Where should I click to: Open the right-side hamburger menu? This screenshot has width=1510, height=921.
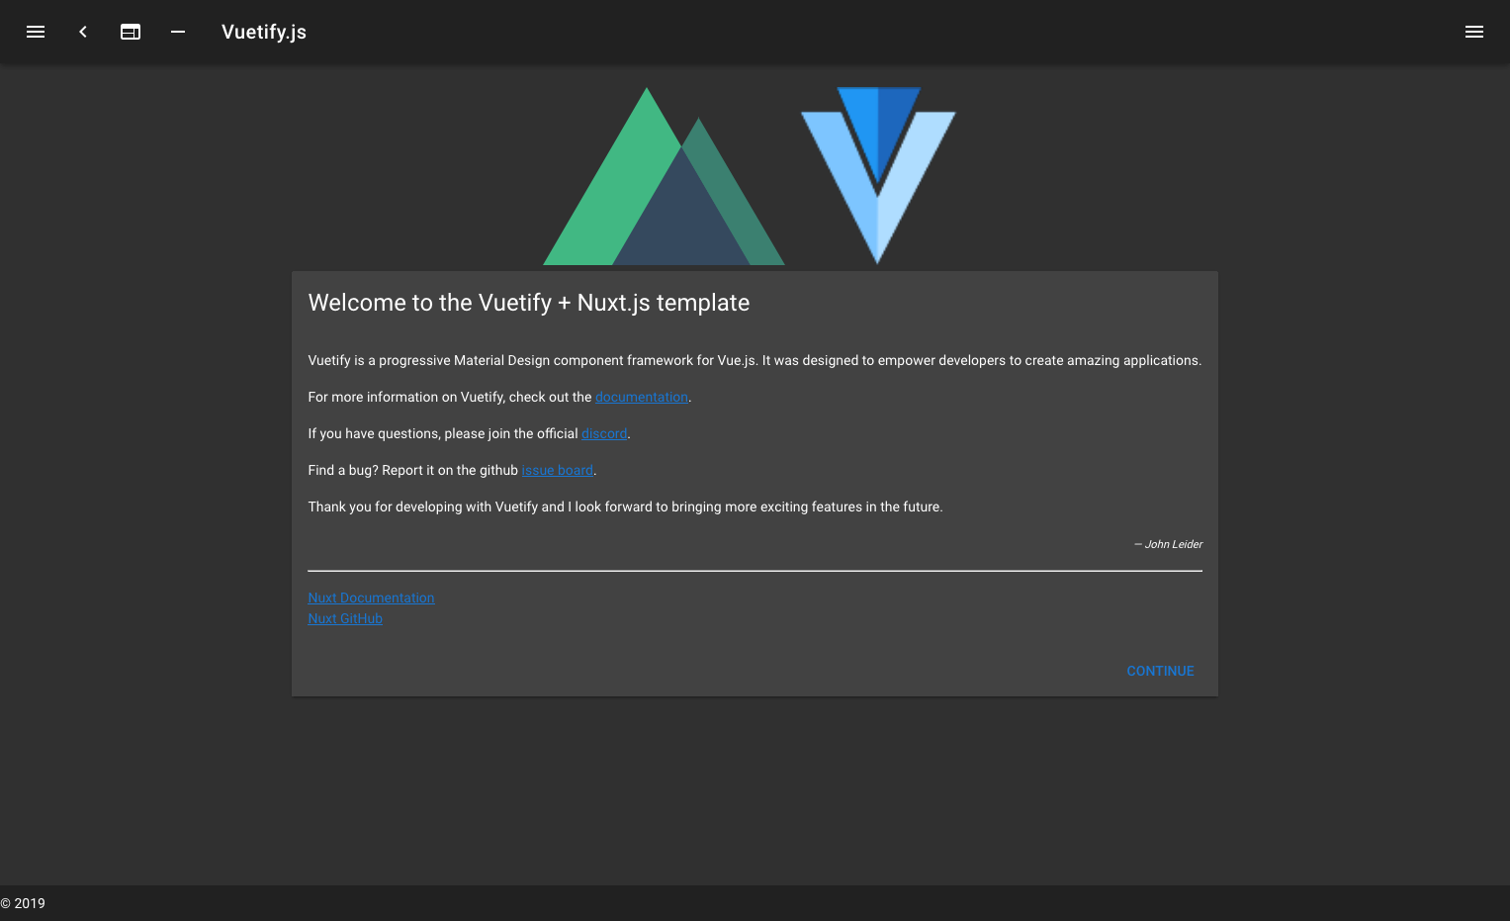[1474, 32]
